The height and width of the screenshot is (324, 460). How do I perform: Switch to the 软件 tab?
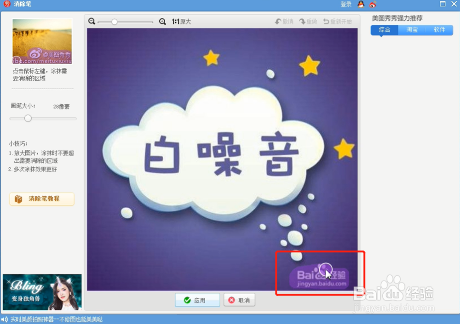click(x=439, y=30)
